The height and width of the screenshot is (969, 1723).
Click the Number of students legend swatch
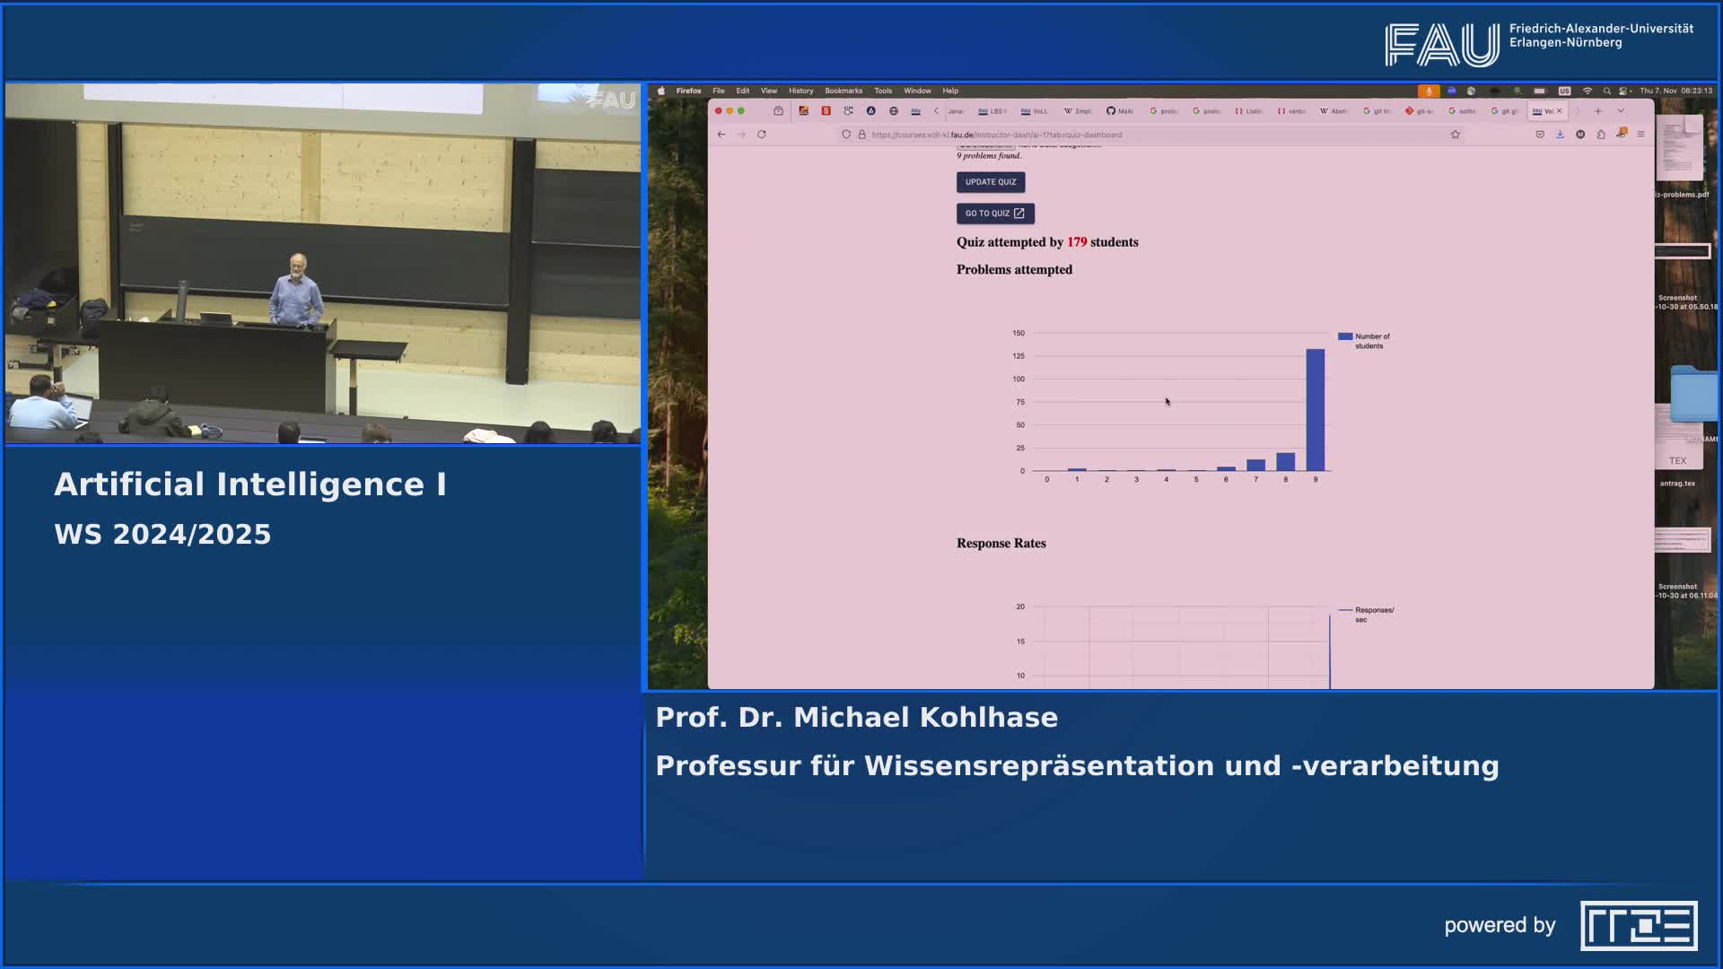1343,336
